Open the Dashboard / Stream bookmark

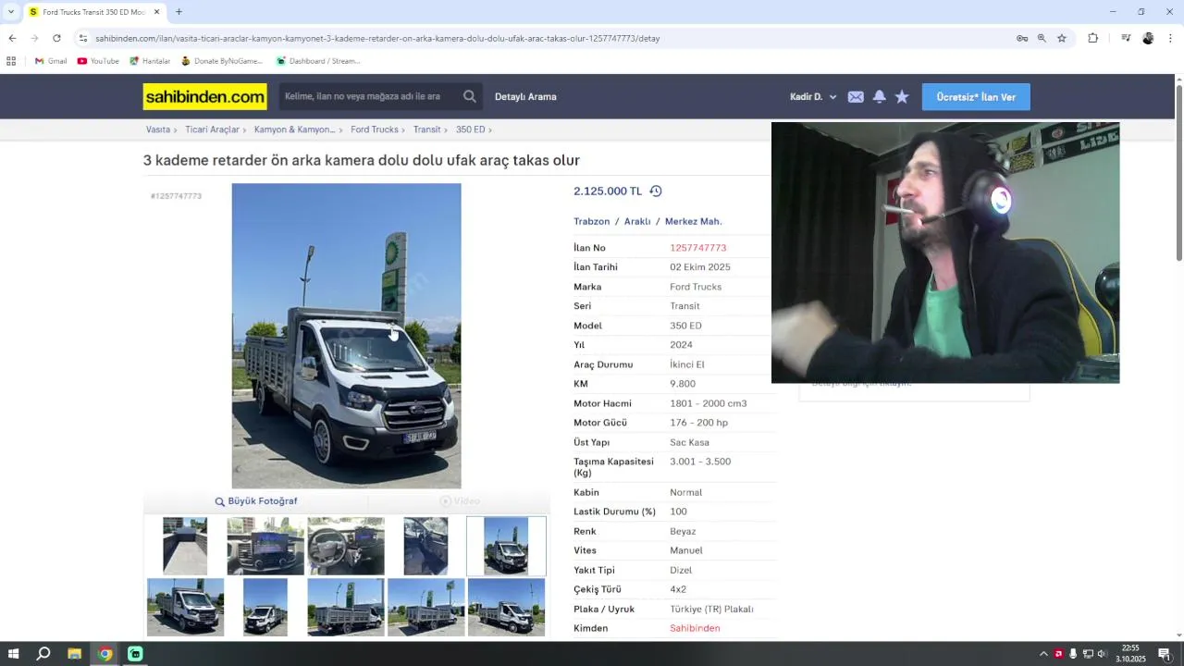pos(318,61)
